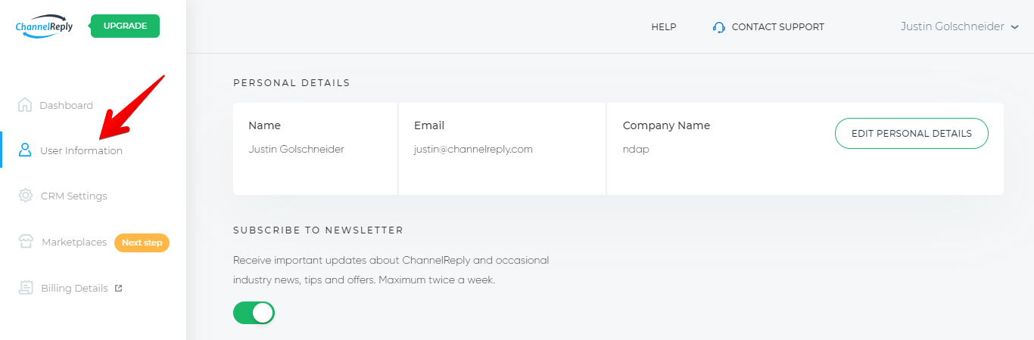The image size is (1034, 340).
Task: Click the justin@channelreply.com email text
Action: tap(473, 149)
